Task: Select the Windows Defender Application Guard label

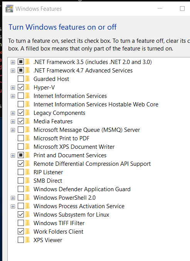Action: point(82,189)
